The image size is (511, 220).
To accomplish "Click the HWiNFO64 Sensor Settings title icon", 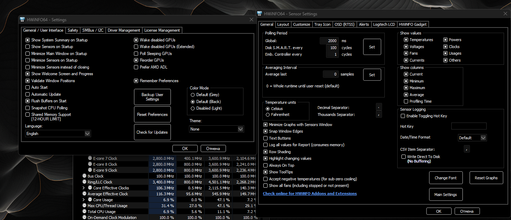I will pos(260,14).
